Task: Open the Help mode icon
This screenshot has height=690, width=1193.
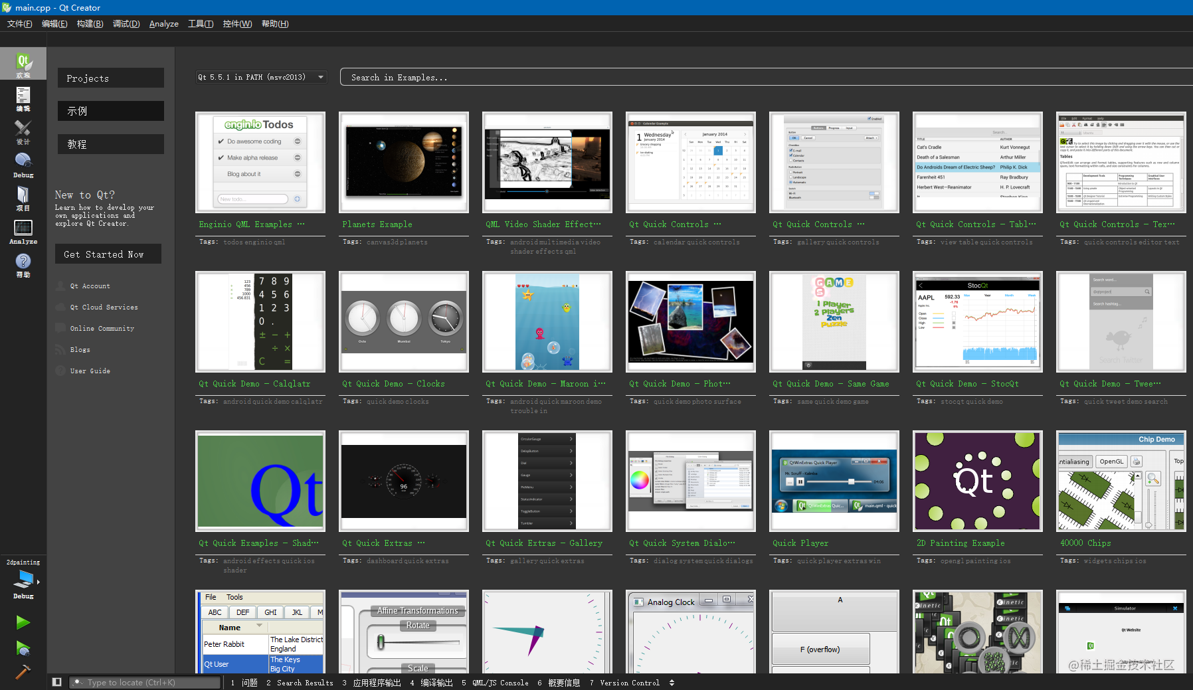Action: [23, 264]
